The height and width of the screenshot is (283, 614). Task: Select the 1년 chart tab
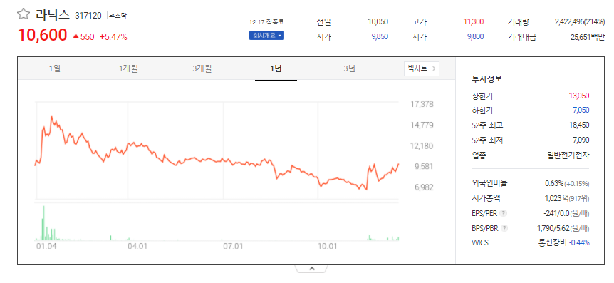click(x=276, y=68)
